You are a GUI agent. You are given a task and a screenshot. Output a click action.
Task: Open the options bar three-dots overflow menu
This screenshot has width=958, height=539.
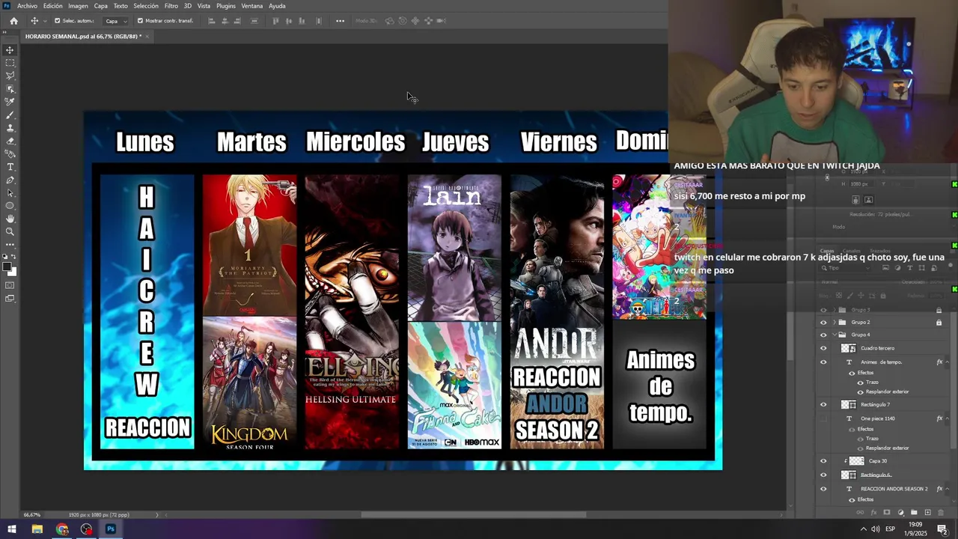point(340,21)
